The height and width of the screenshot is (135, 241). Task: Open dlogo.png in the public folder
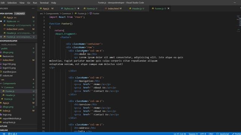8,52
